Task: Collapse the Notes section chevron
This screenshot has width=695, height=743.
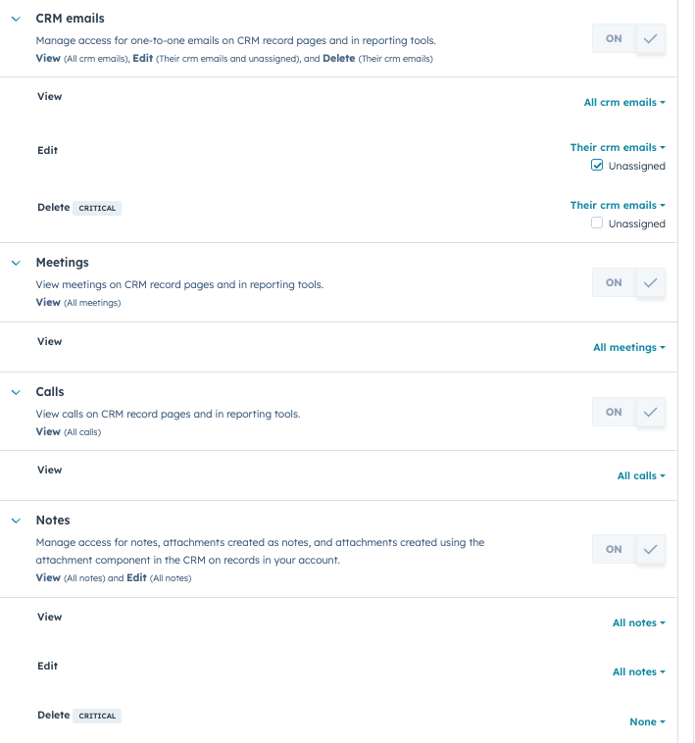Action: 16,520
